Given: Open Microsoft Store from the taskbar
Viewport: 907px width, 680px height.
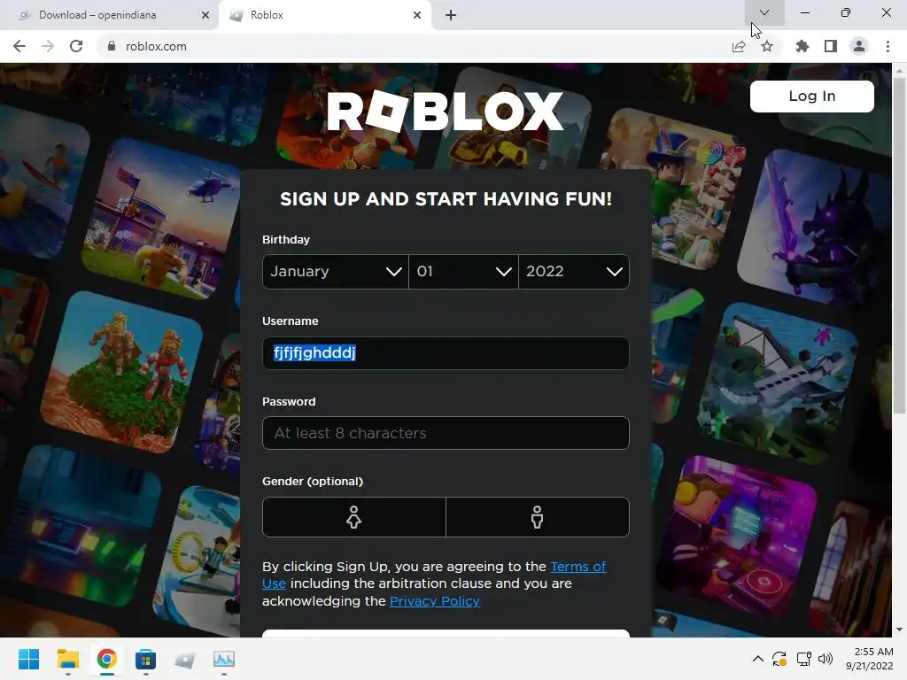Looking at the screenshot, I should (x=146, y=659).
